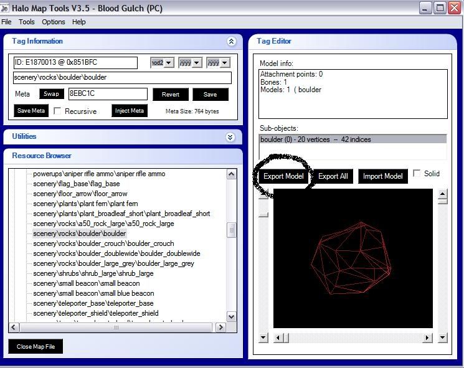Viewport: 464px width, 368px height.
Task: Click the Save Meta button
Action: click(31, 111)
